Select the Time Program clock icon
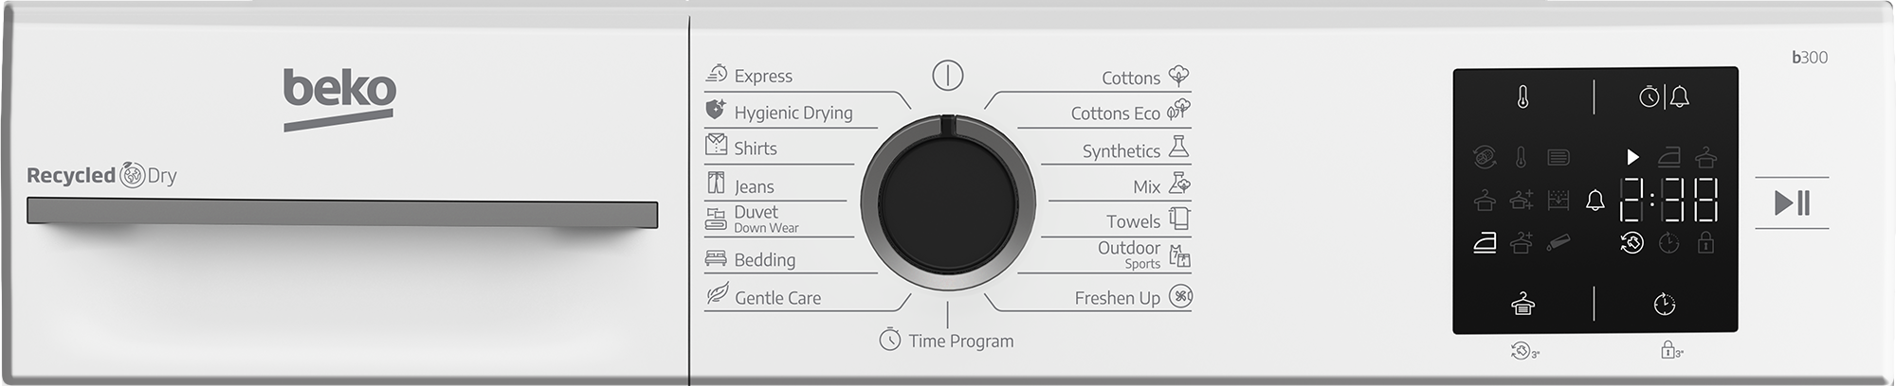Screen dimensions: 1896x386 (x=889, y=340)
